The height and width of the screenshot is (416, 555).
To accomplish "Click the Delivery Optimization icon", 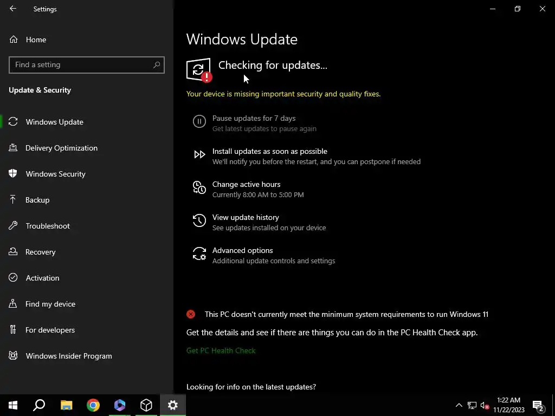I will pos(13,147).
